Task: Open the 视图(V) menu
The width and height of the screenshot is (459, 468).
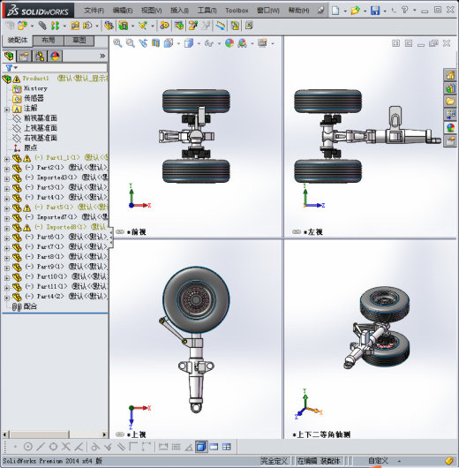Action: (151, 11)
